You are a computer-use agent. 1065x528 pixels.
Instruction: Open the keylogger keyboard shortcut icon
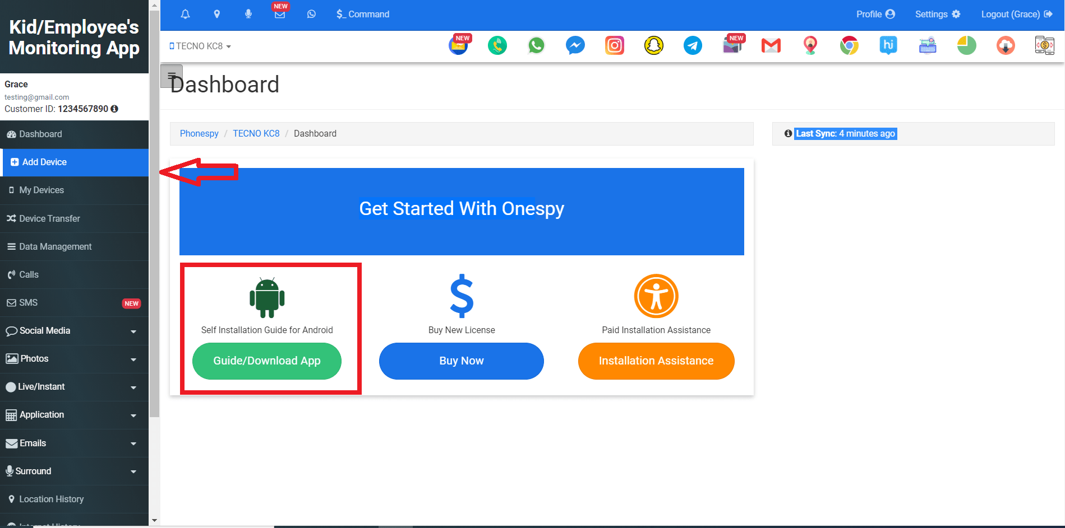pyautogui.click(x=928, y=45)
